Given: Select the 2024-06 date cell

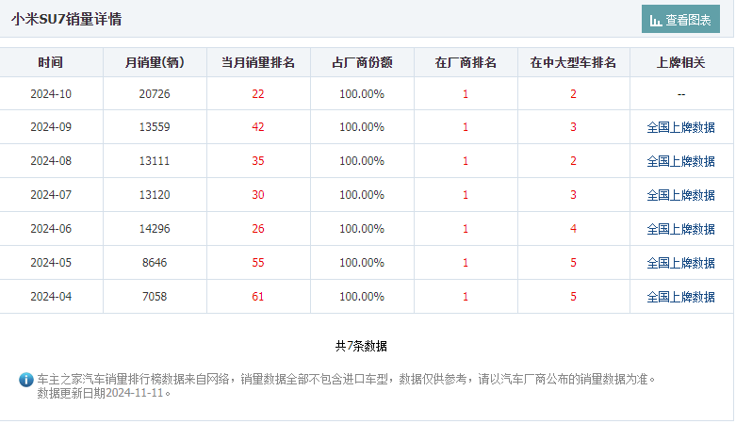Looking at the screenshot, I should click(51, 229).
